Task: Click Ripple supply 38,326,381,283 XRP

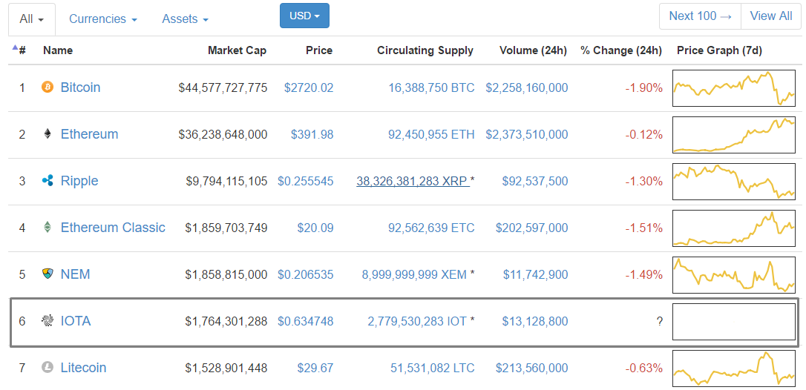Action: (412, 182)
